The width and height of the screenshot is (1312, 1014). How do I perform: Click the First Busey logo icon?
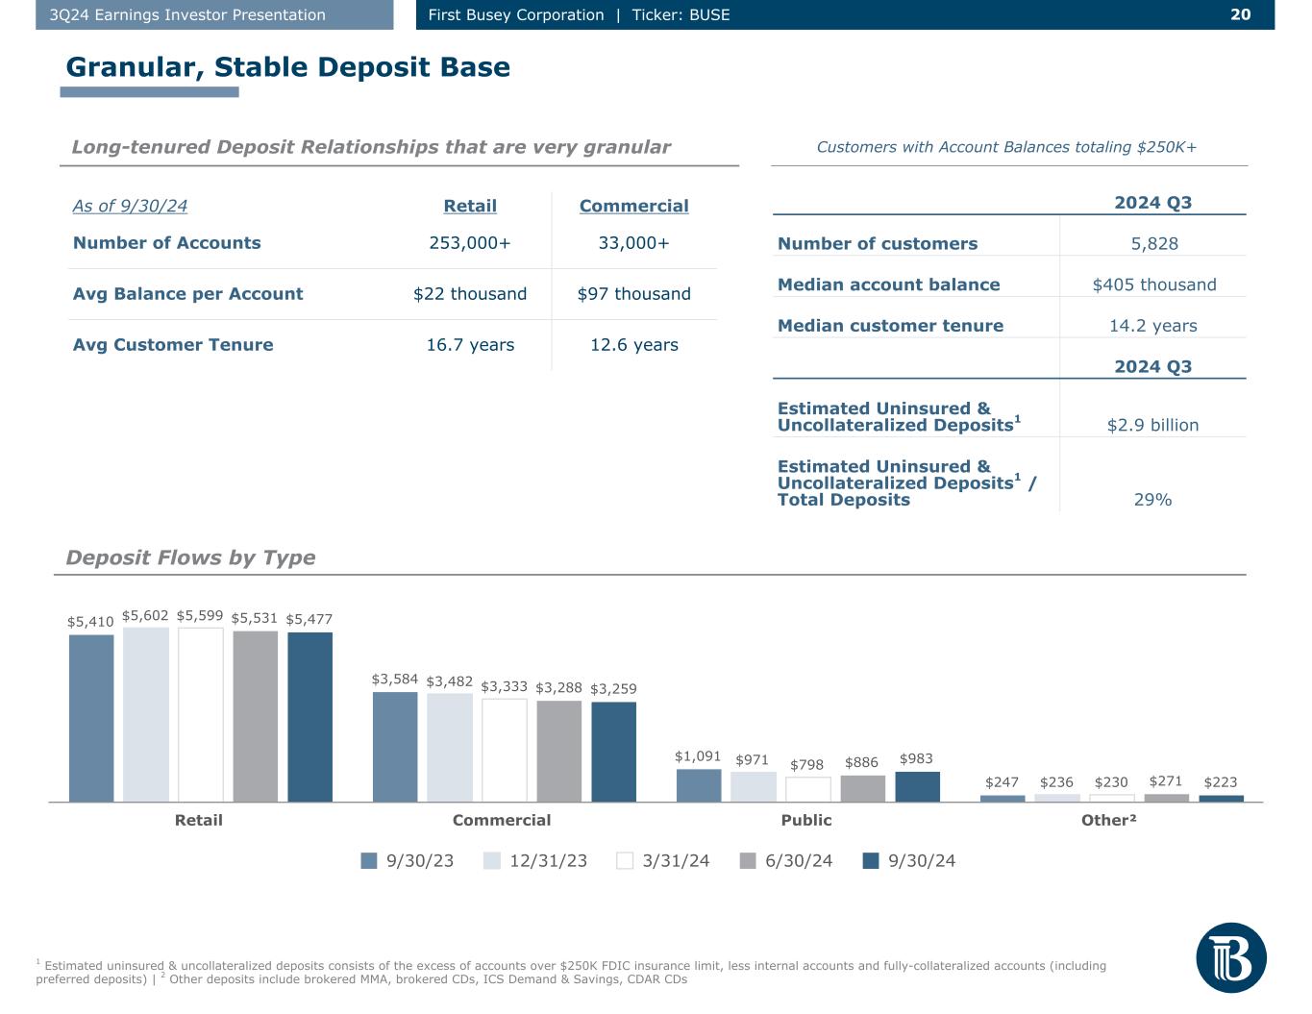point(1231,957)
